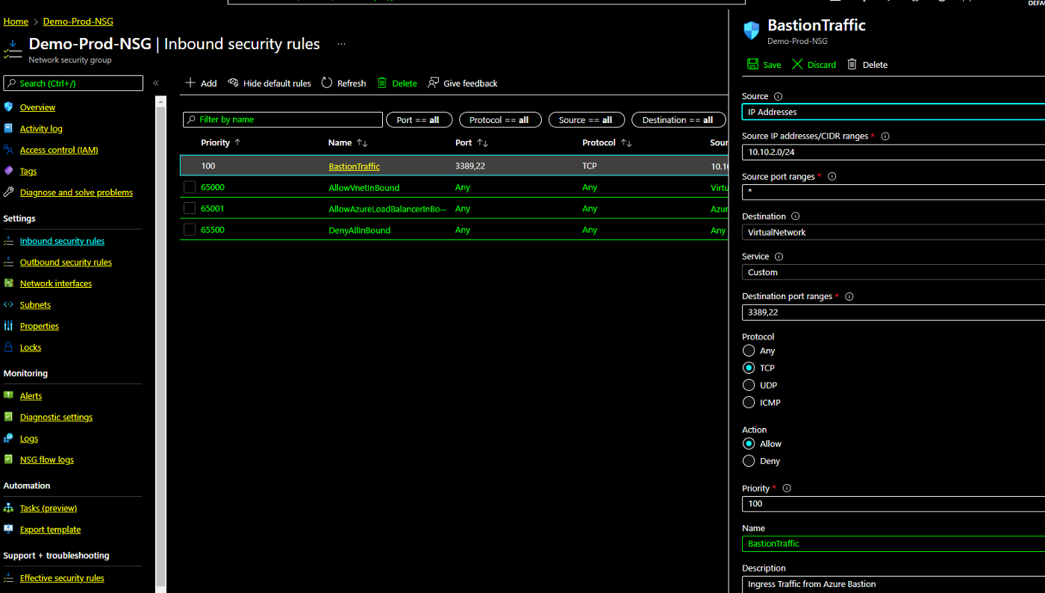Collapse the sidebar with the double chevron
Screen dimensions: 1045x593
(x=156, y=84)
